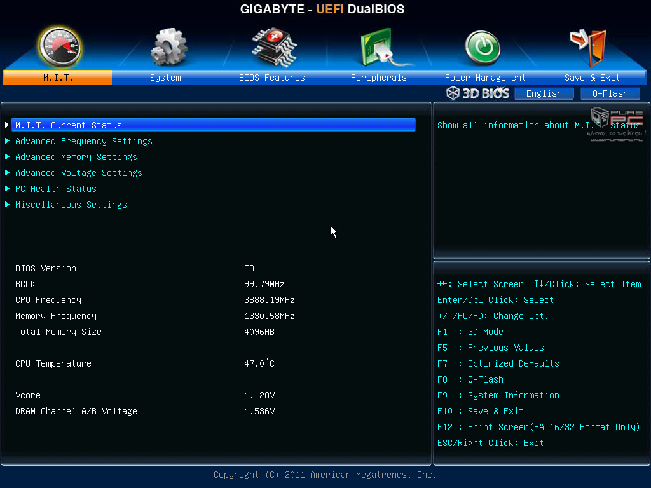Click Total Memory Size value 4096MB
The image size is (651, 488).
(259, 332)
